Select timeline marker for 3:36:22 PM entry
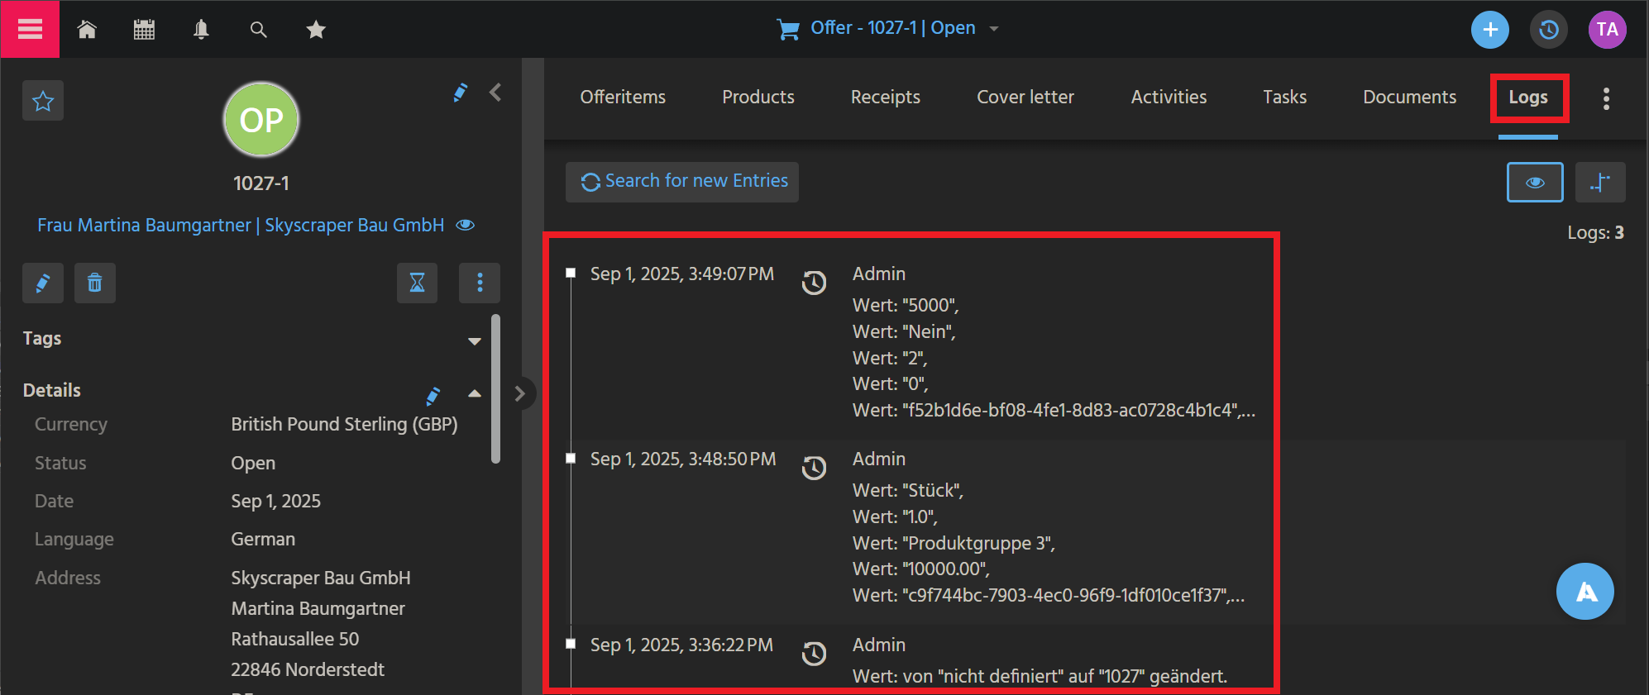1649x695 pixels. pyautogui.click(x=571, y=644)
